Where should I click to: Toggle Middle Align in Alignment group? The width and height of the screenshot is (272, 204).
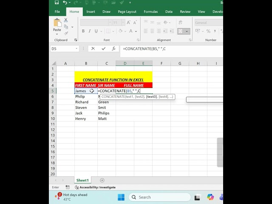(152, 23)
